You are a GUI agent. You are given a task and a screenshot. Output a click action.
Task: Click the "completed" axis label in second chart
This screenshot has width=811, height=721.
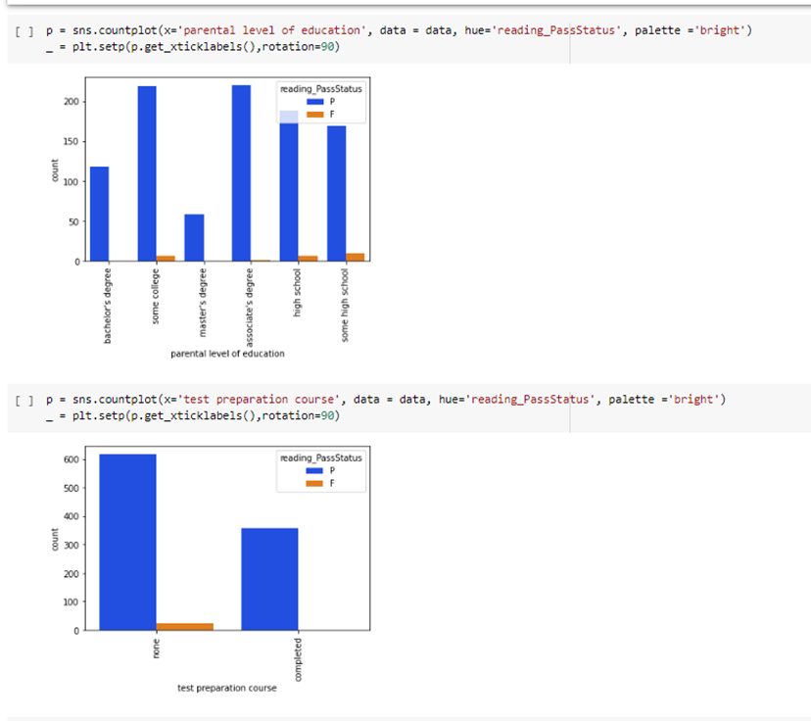[298, 659]
